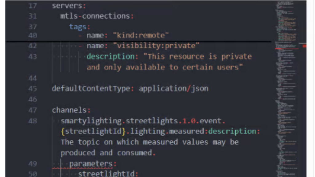This screenshot has height=177, width=315.
Task: Select line number 40 in the gutter
Action: (32, 35)
